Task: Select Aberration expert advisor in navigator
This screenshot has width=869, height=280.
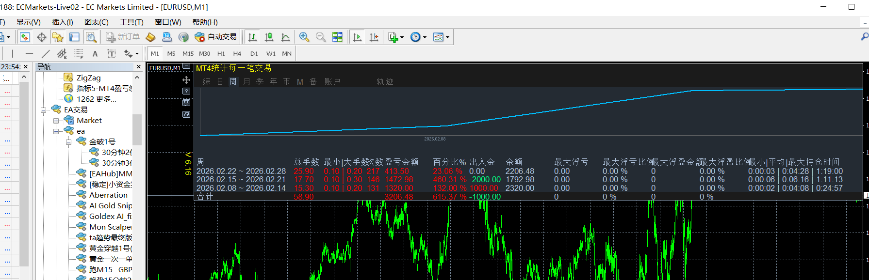Action: 108,195
